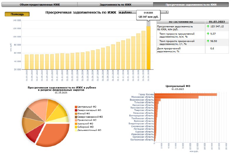Select Приволжский ФО legend marker

coord(76,120)
